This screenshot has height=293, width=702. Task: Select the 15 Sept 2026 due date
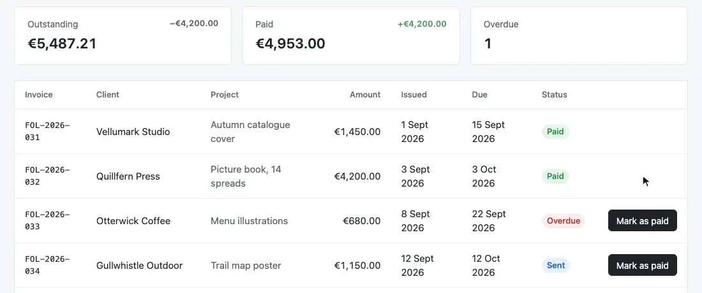click(488, 132)
